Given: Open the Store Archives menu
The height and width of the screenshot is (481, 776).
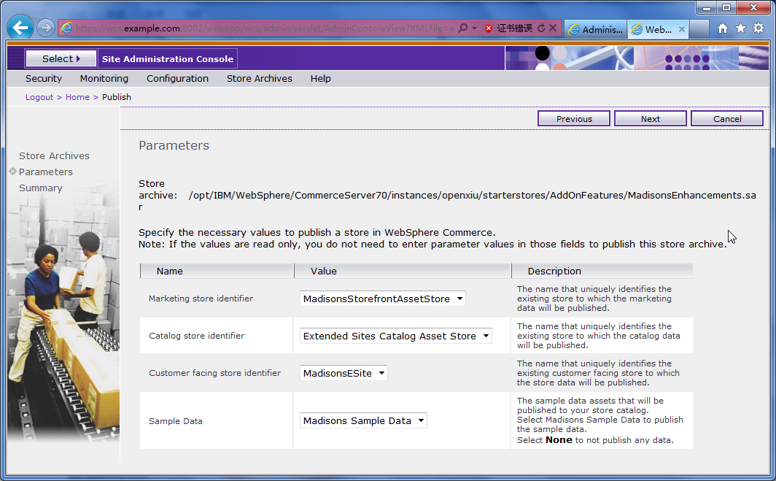Looking at the screenshot, I should pyautogui.click(x=260, y=78).
